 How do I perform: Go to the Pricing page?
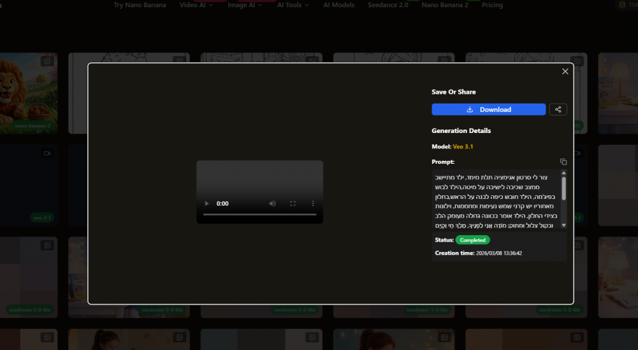[x=492, y=5]
